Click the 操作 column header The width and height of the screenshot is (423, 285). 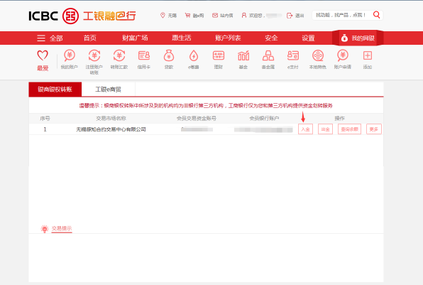(x=340, y=118)
